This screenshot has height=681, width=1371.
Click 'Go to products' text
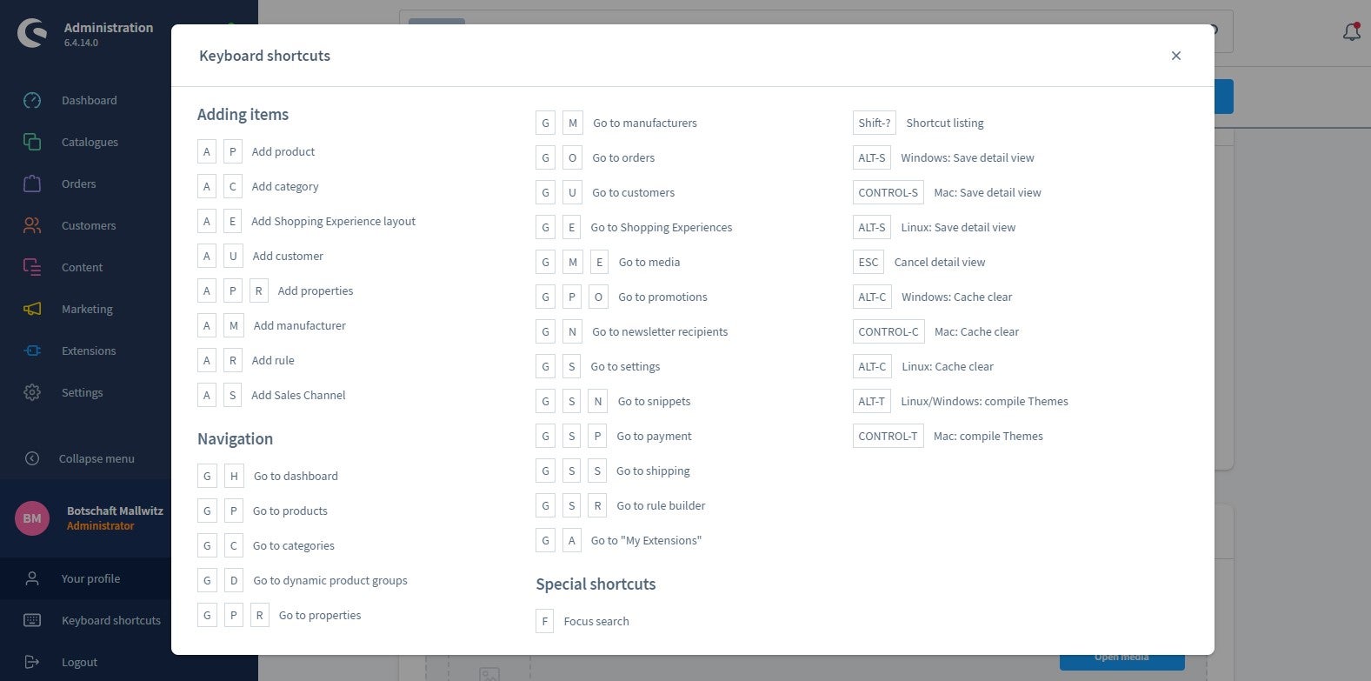click(290, 511)
